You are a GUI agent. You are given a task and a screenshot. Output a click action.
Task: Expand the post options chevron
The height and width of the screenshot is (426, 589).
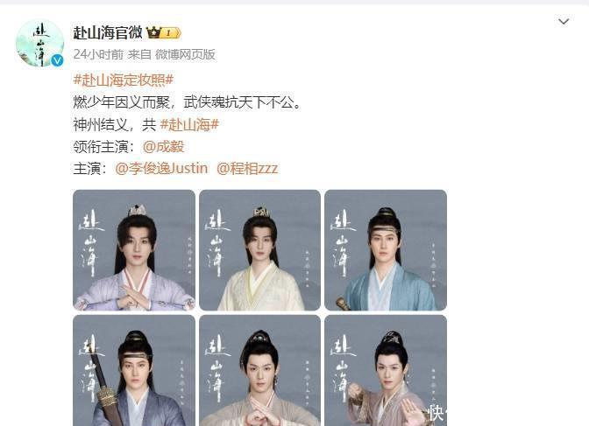pyautogui.click(x=564, y=21)
